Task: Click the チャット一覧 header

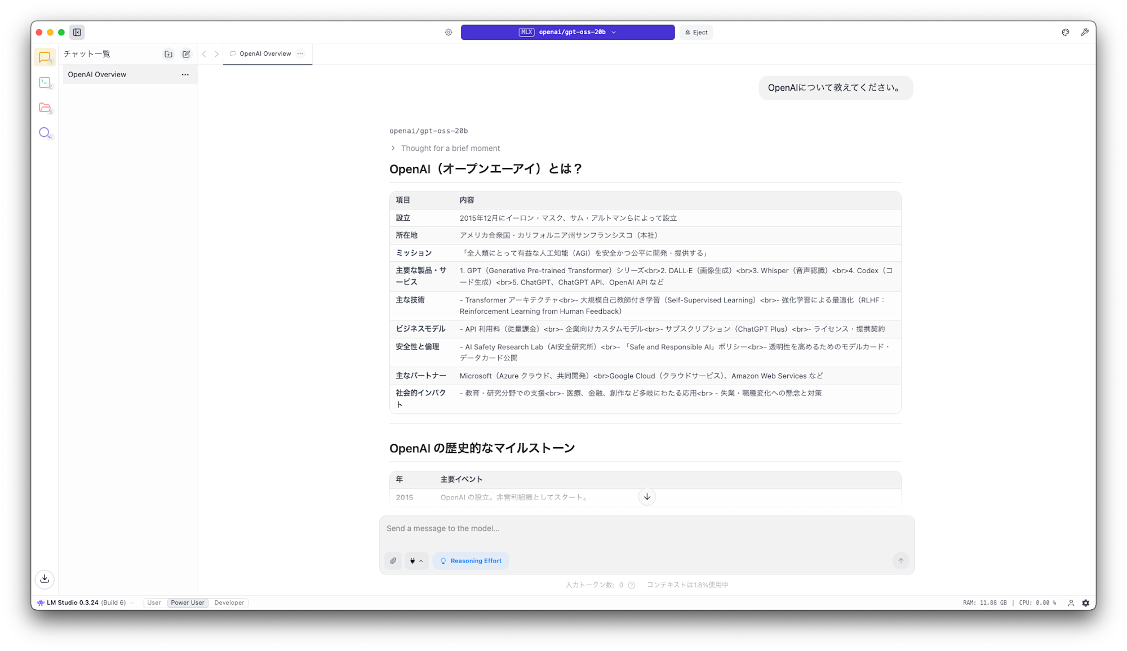Action: tap(87, 54)
